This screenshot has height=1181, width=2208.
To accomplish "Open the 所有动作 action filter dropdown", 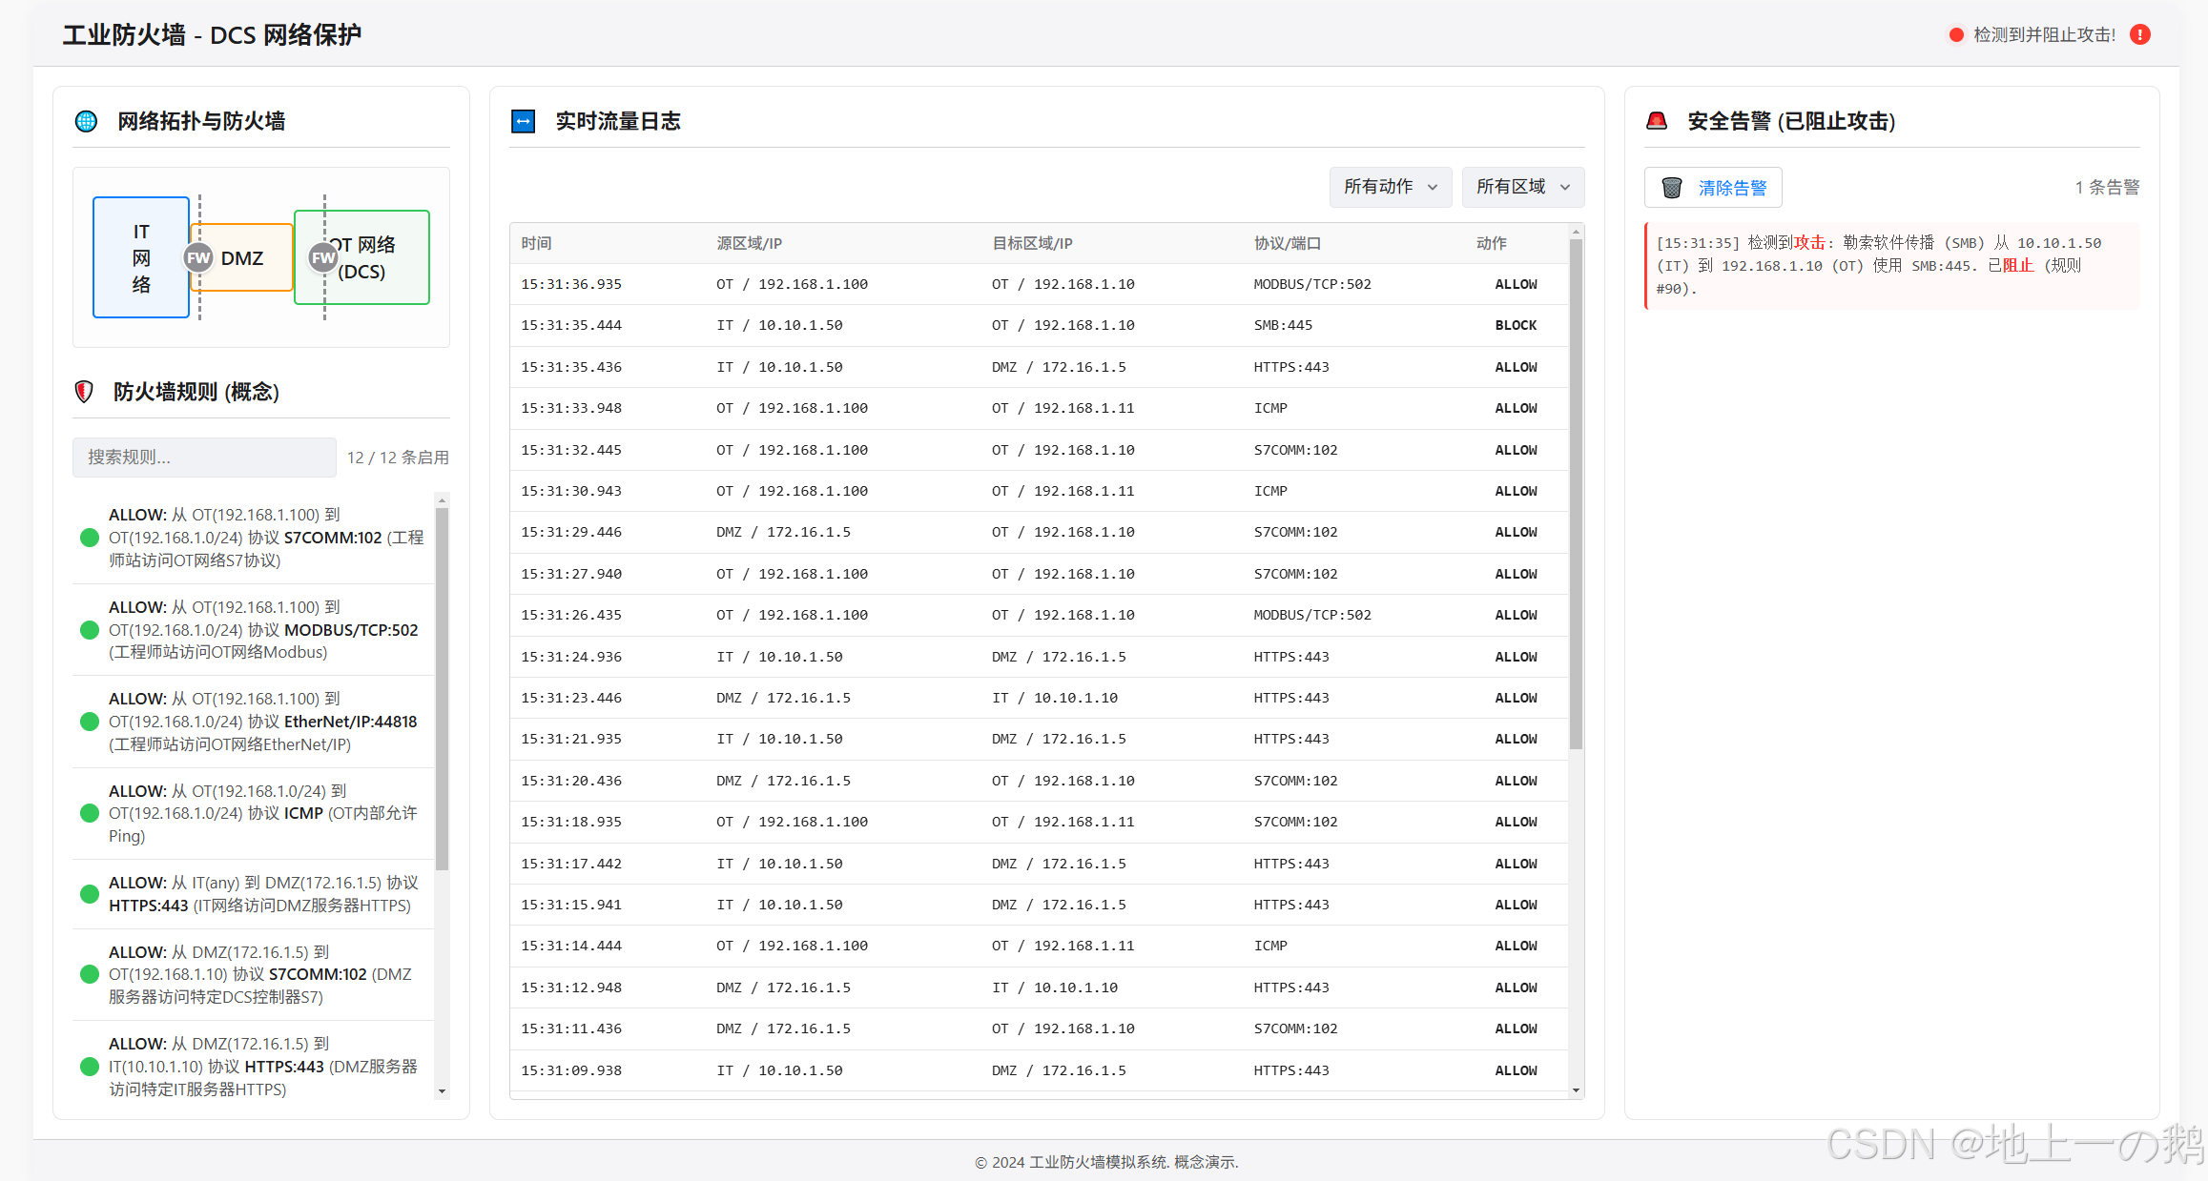I will click(x=1390, y=187).
